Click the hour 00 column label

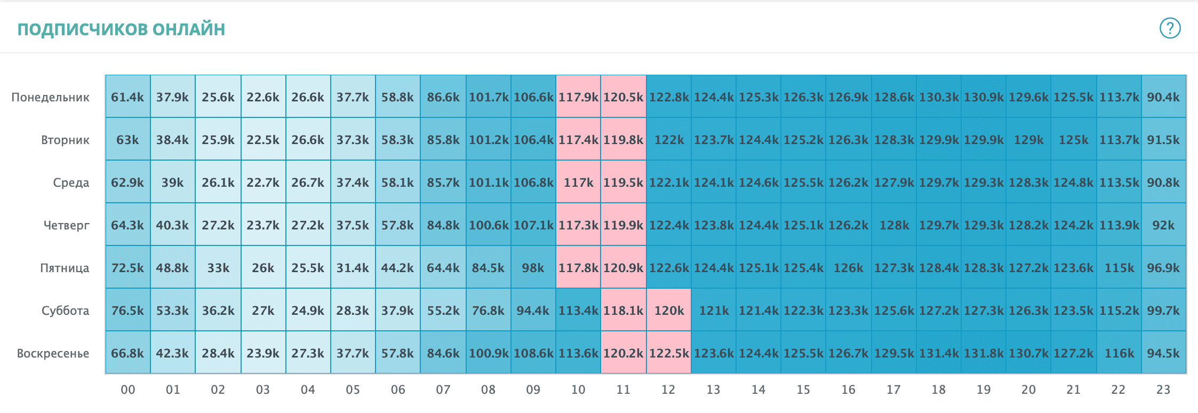[x=127, y=390]
